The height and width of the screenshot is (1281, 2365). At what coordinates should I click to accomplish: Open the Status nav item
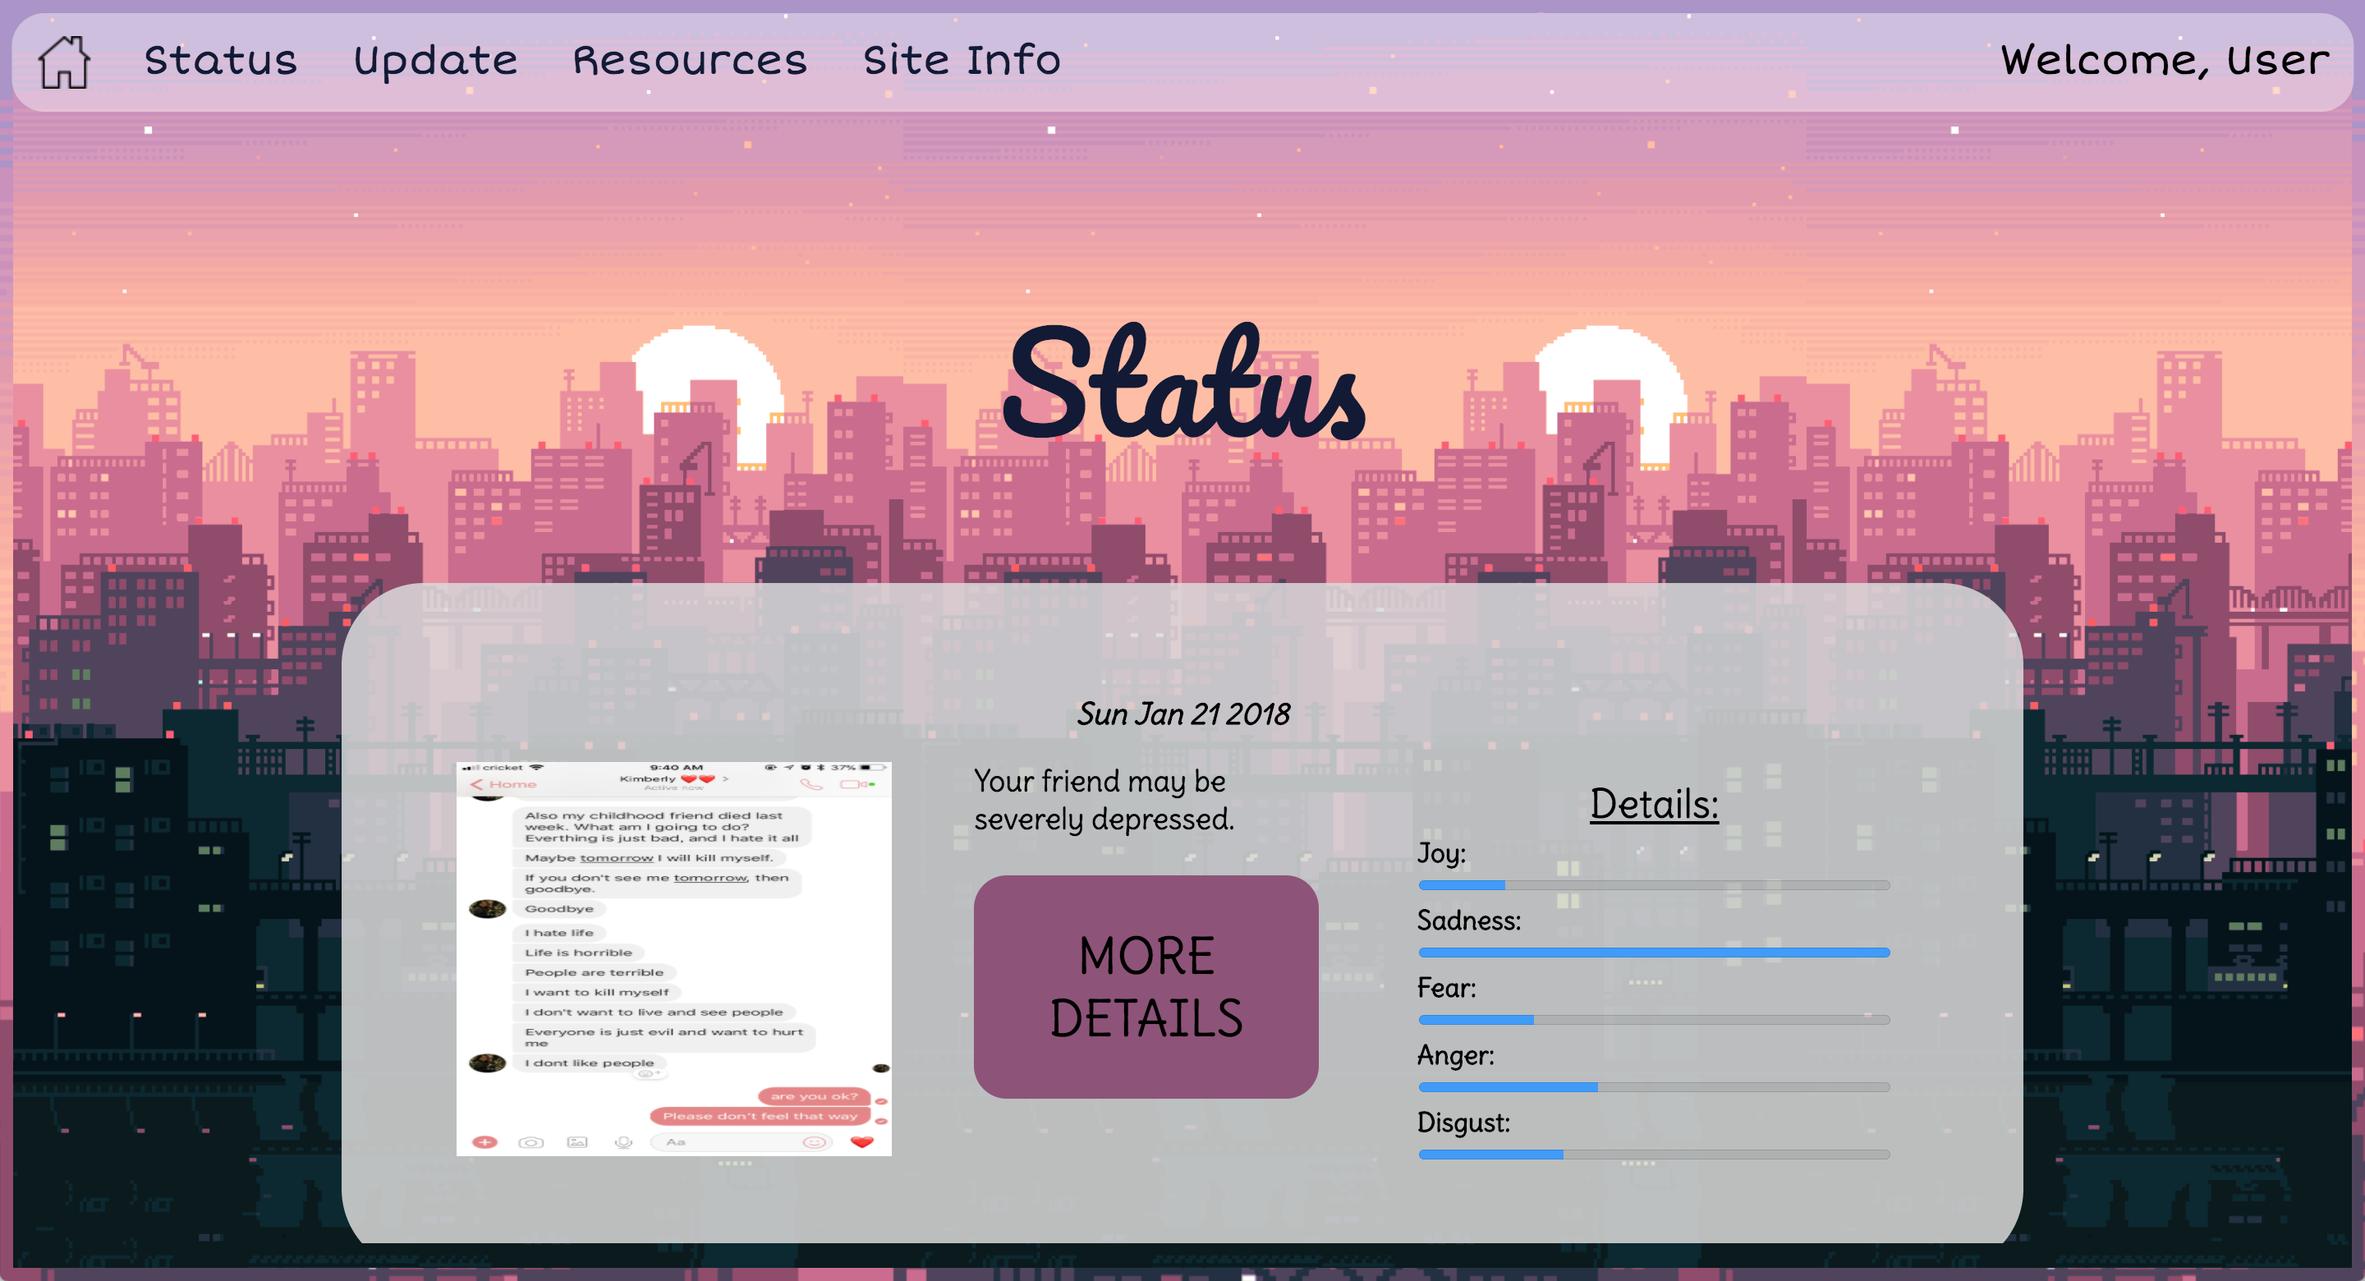(220, 61)
